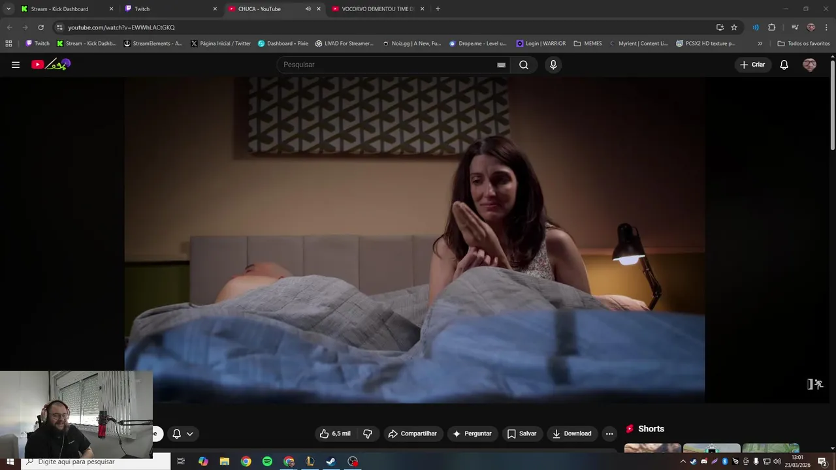Open the YouTube guide hamburger menu
This screenshot has width=836, height=470.
16,65
